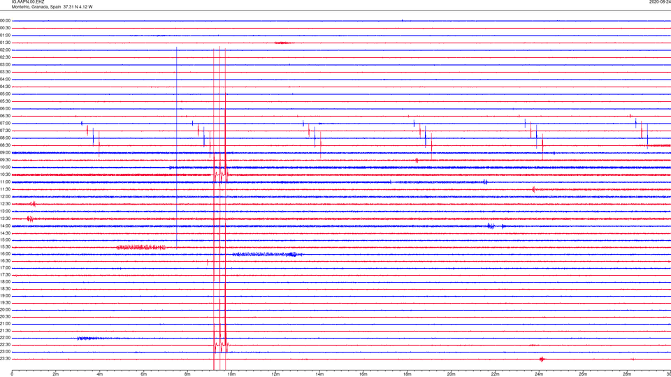Click the "22:30" time row label

pos(6,344)
